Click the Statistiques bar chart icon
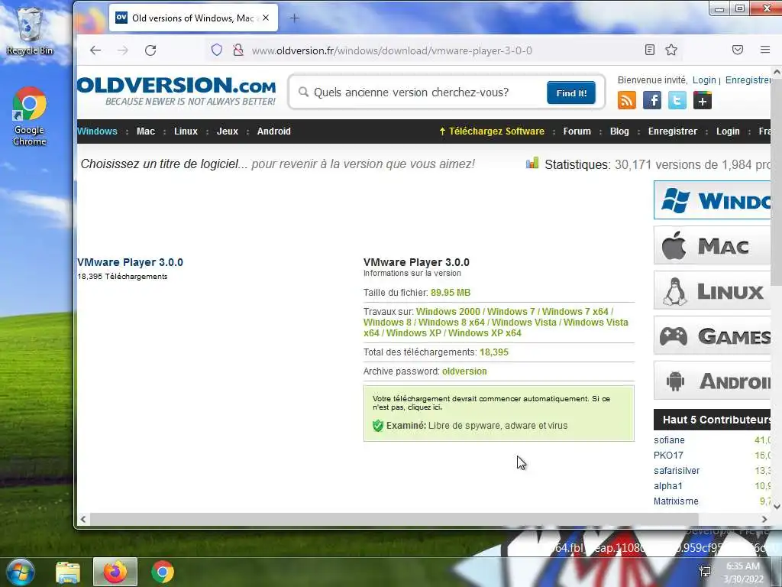The height and width of the screenshot is (587, 782). pyautogui.click(x=532, y=164)
